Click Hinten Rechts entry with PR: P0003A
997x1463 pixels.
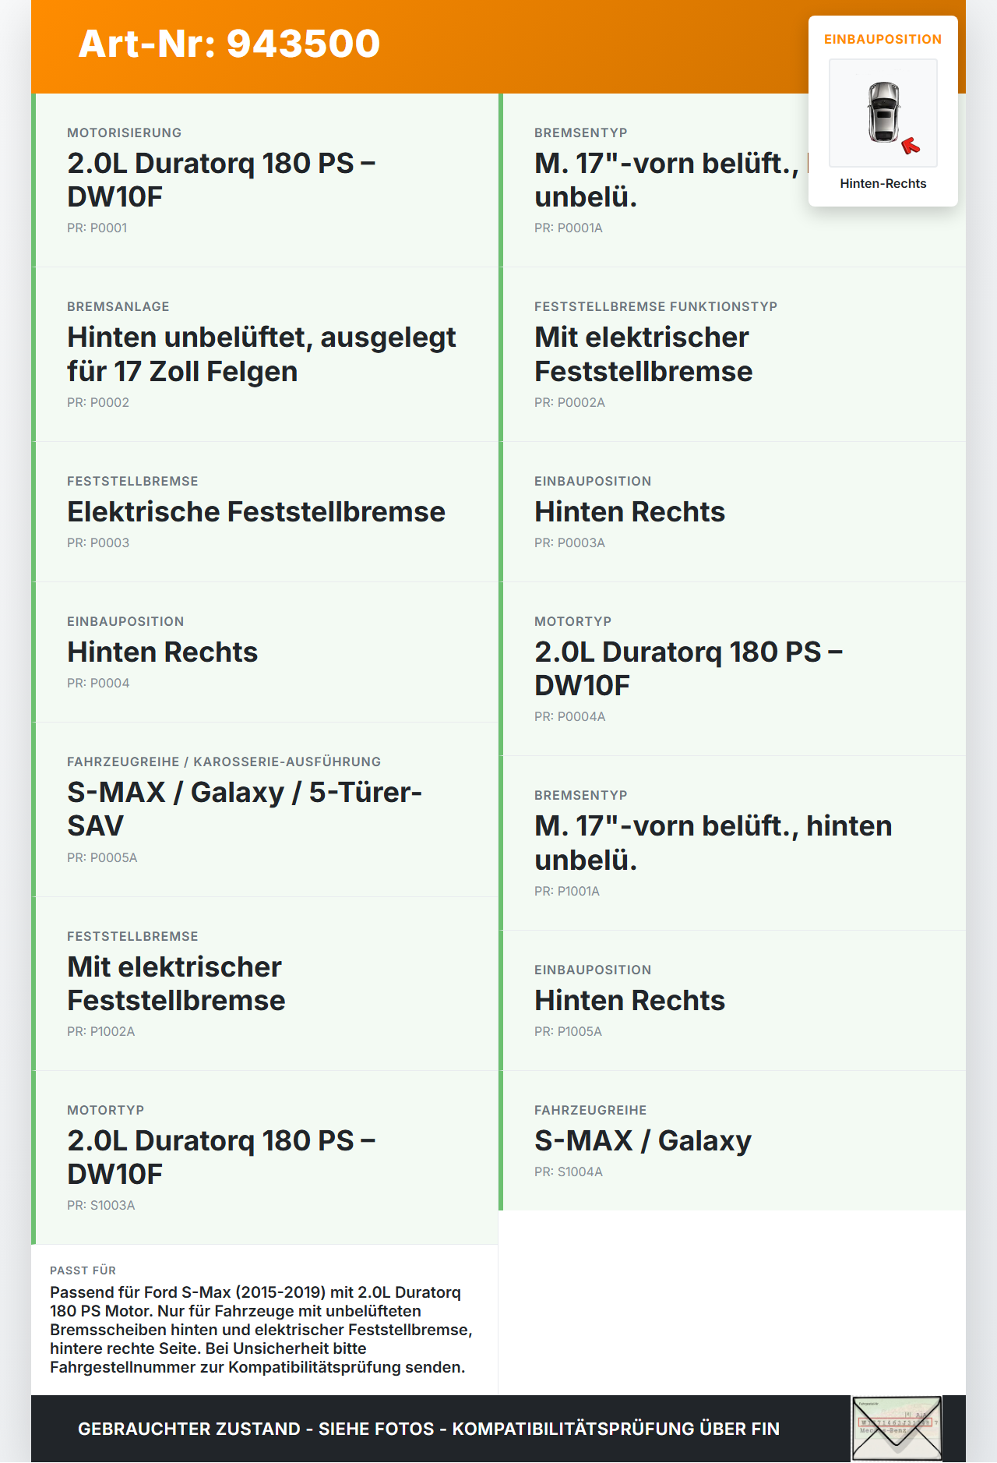[732, 512]
